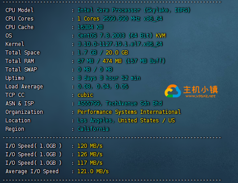Select "Performance Systems International" value

[x=129, y=112]
